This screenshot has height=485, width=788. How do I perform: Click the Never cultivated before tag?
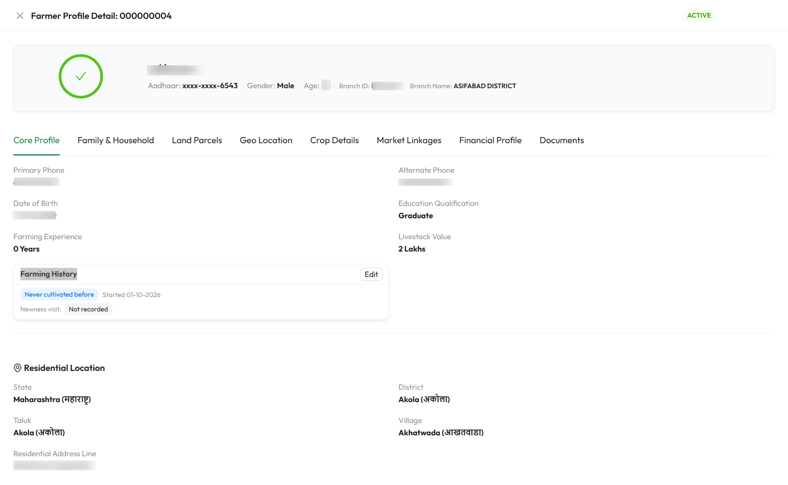click(59, 295)
